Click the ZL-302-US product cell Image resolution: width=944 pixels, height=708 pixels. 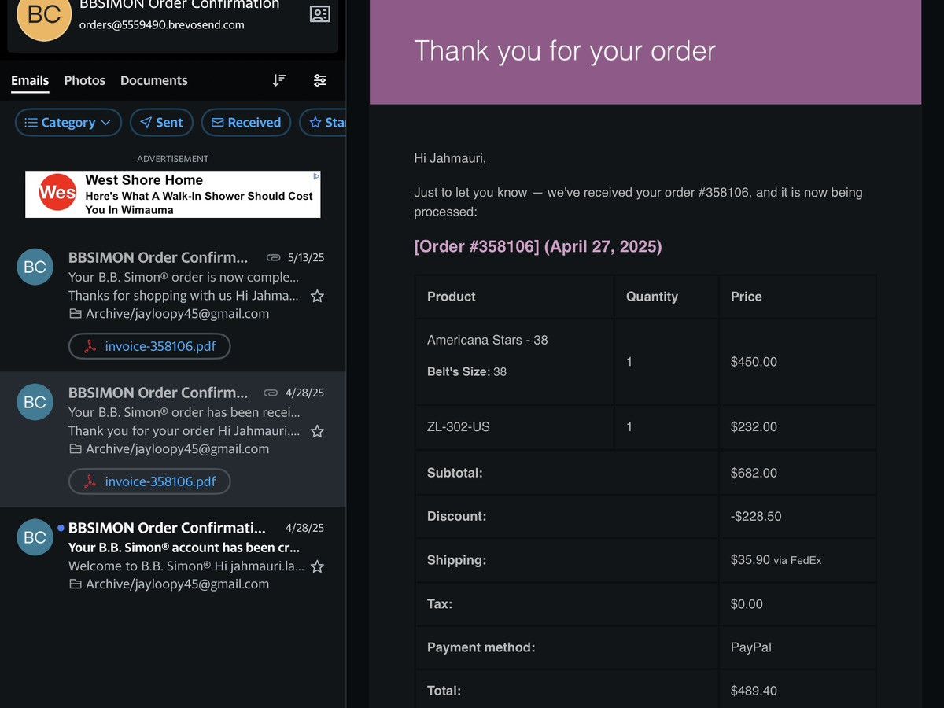(x=514, y=427)
